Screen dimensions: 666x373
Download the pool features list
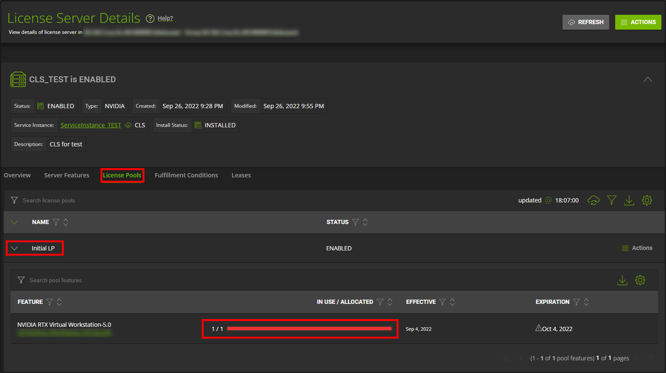pyautogui.click(x=622, y=280)
